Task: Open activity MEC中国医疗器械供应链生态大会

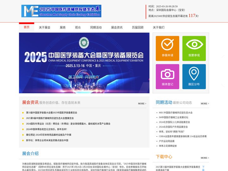Action: click(x=176, y=112)
